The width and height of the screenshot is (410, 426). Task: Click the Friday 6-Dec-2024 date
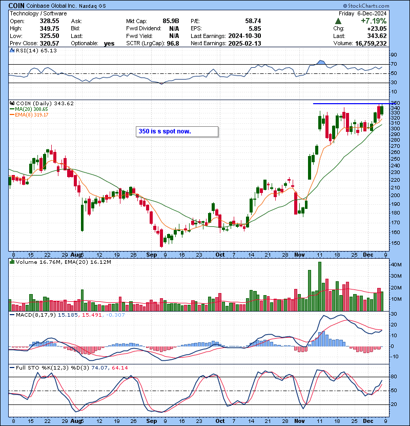coord(362,13)
